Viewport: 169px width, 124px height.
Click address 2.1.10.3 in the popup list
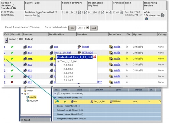click(68, 73)
